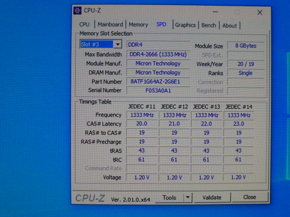Click CAS# Latency value 21.0
The width and height of the screenshot is (290, 217).
tap(174, 123)
